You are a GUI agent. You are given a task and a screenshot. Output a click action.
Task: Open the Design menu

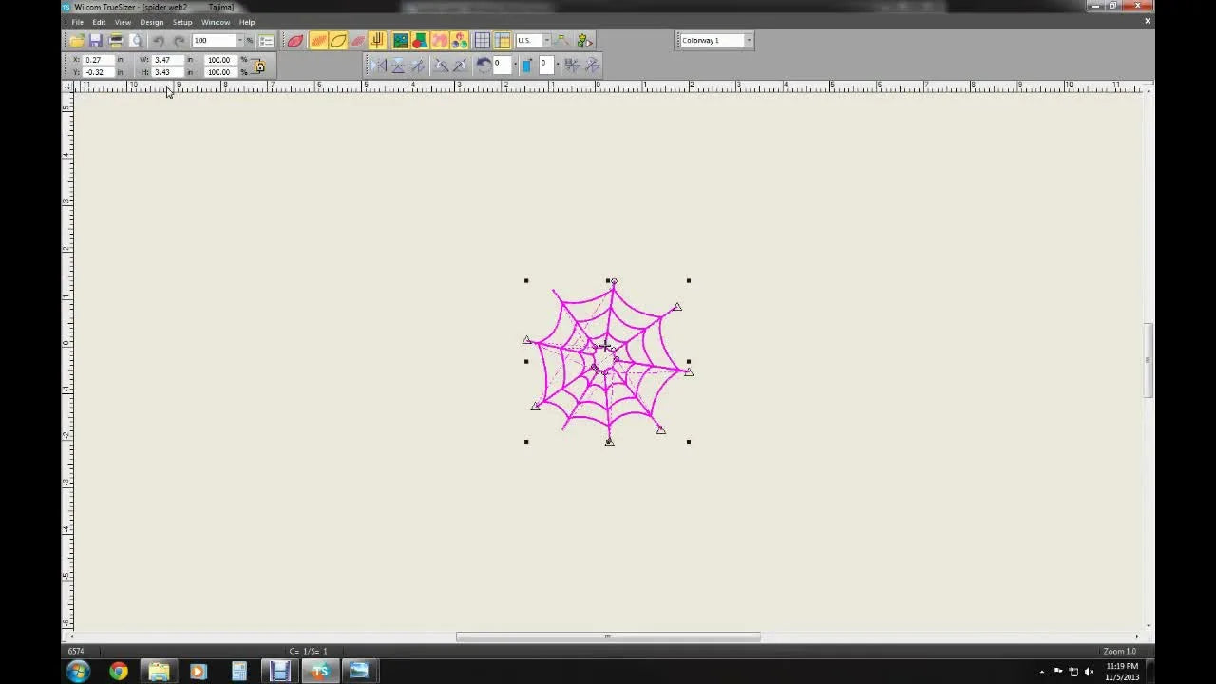pos(152,22)
